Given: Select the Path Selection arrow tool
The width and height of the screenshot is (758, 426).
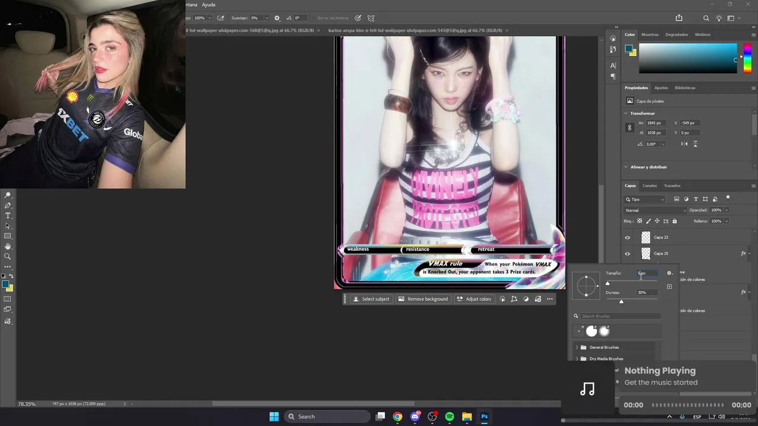Looking at the screenshot, I should (x=8, y=226).
